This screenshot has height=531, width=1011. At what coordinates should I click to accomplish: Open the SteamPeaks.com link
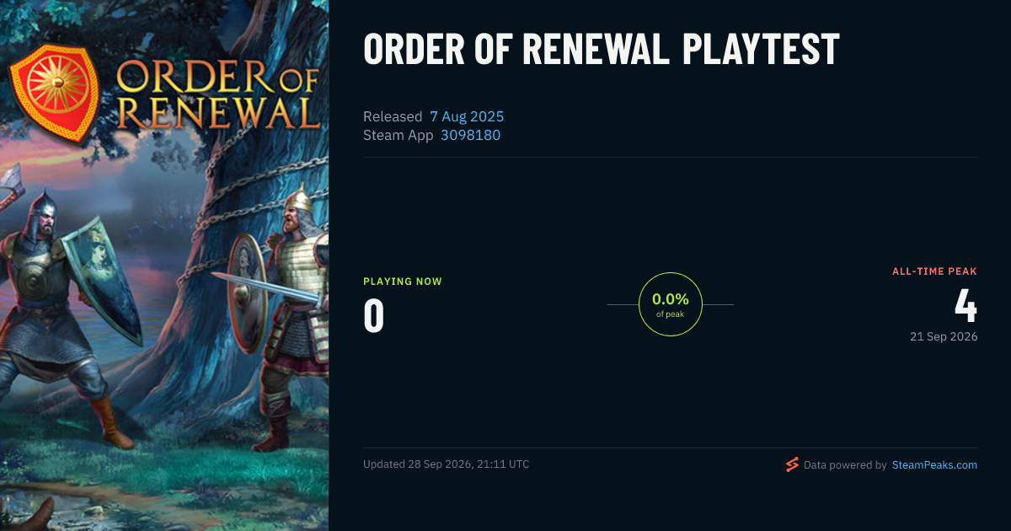coord(934,464)
